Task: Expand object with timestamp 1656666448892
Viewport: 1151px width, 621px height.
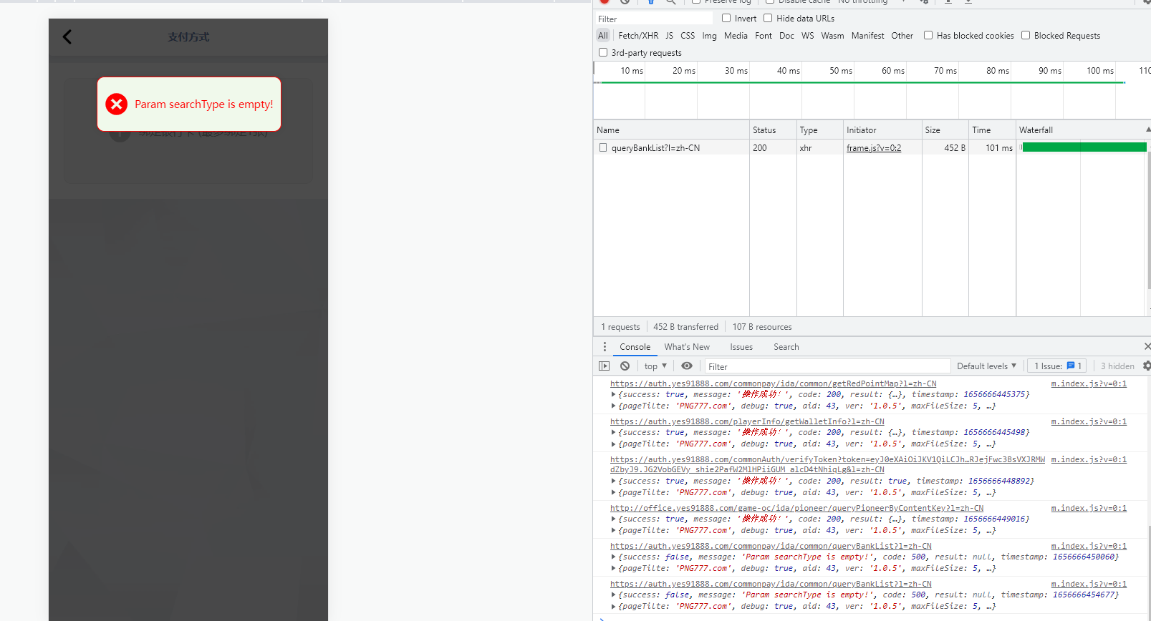Action: pyautogui.click(x=613, y=481)
